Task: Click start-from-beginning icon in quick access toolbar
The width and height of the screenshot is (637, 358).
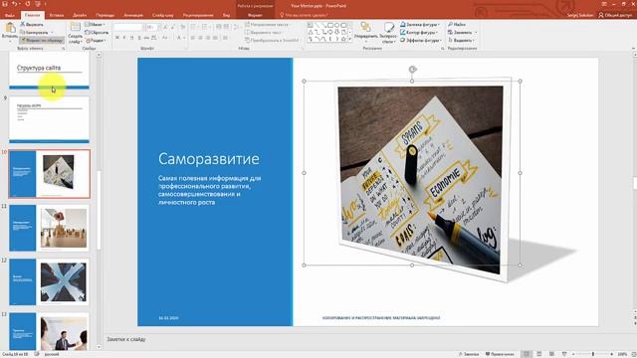Action: (38, 4)
